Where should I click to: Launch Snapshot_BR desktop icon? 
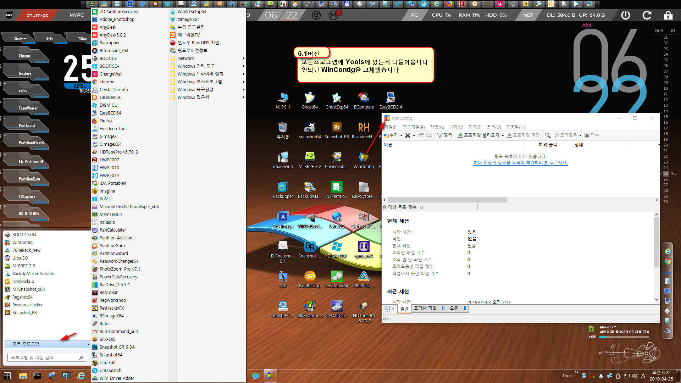click(x=337, y=130)
